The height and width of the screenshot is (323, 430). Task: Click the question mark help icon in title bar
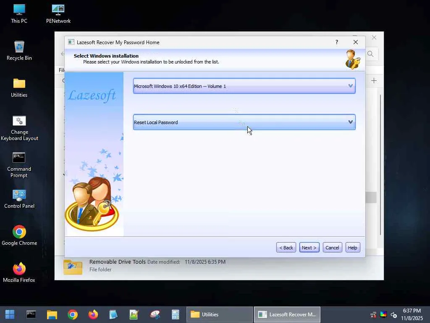tap(337, 42)
